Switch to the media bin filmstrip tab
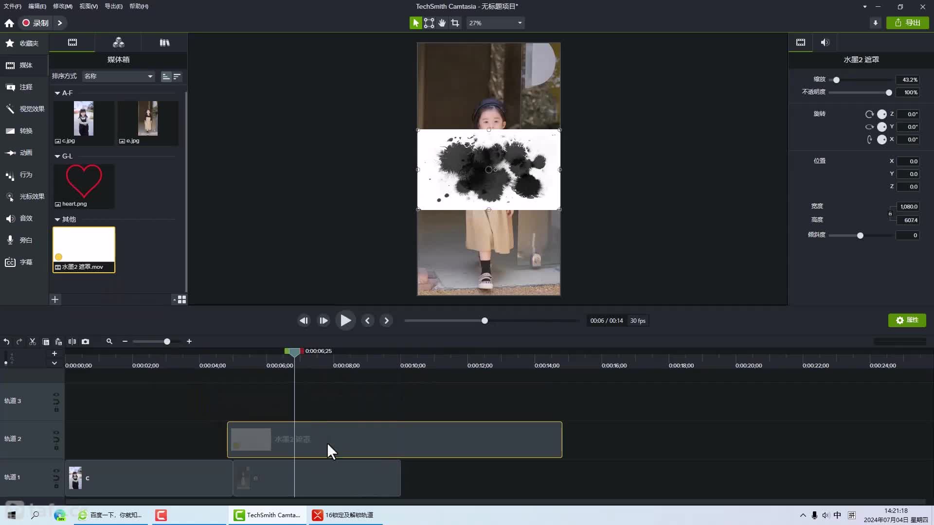 [72, 42]
